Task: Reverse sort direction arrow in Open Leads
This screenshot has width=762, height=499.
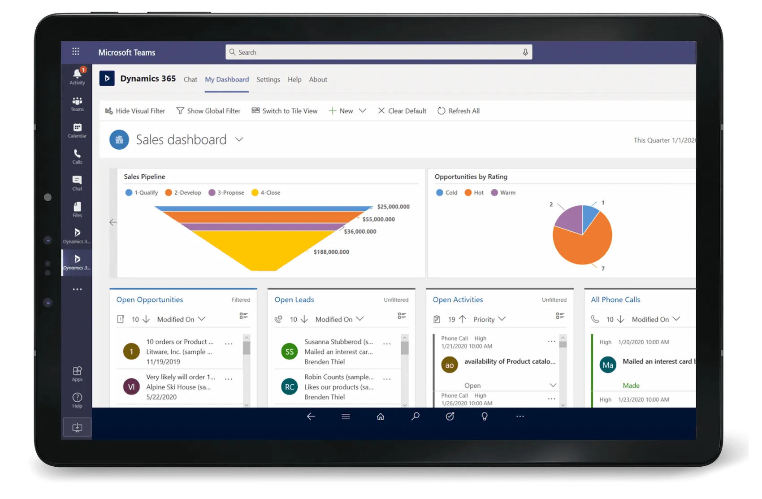Action: (304, 319)
